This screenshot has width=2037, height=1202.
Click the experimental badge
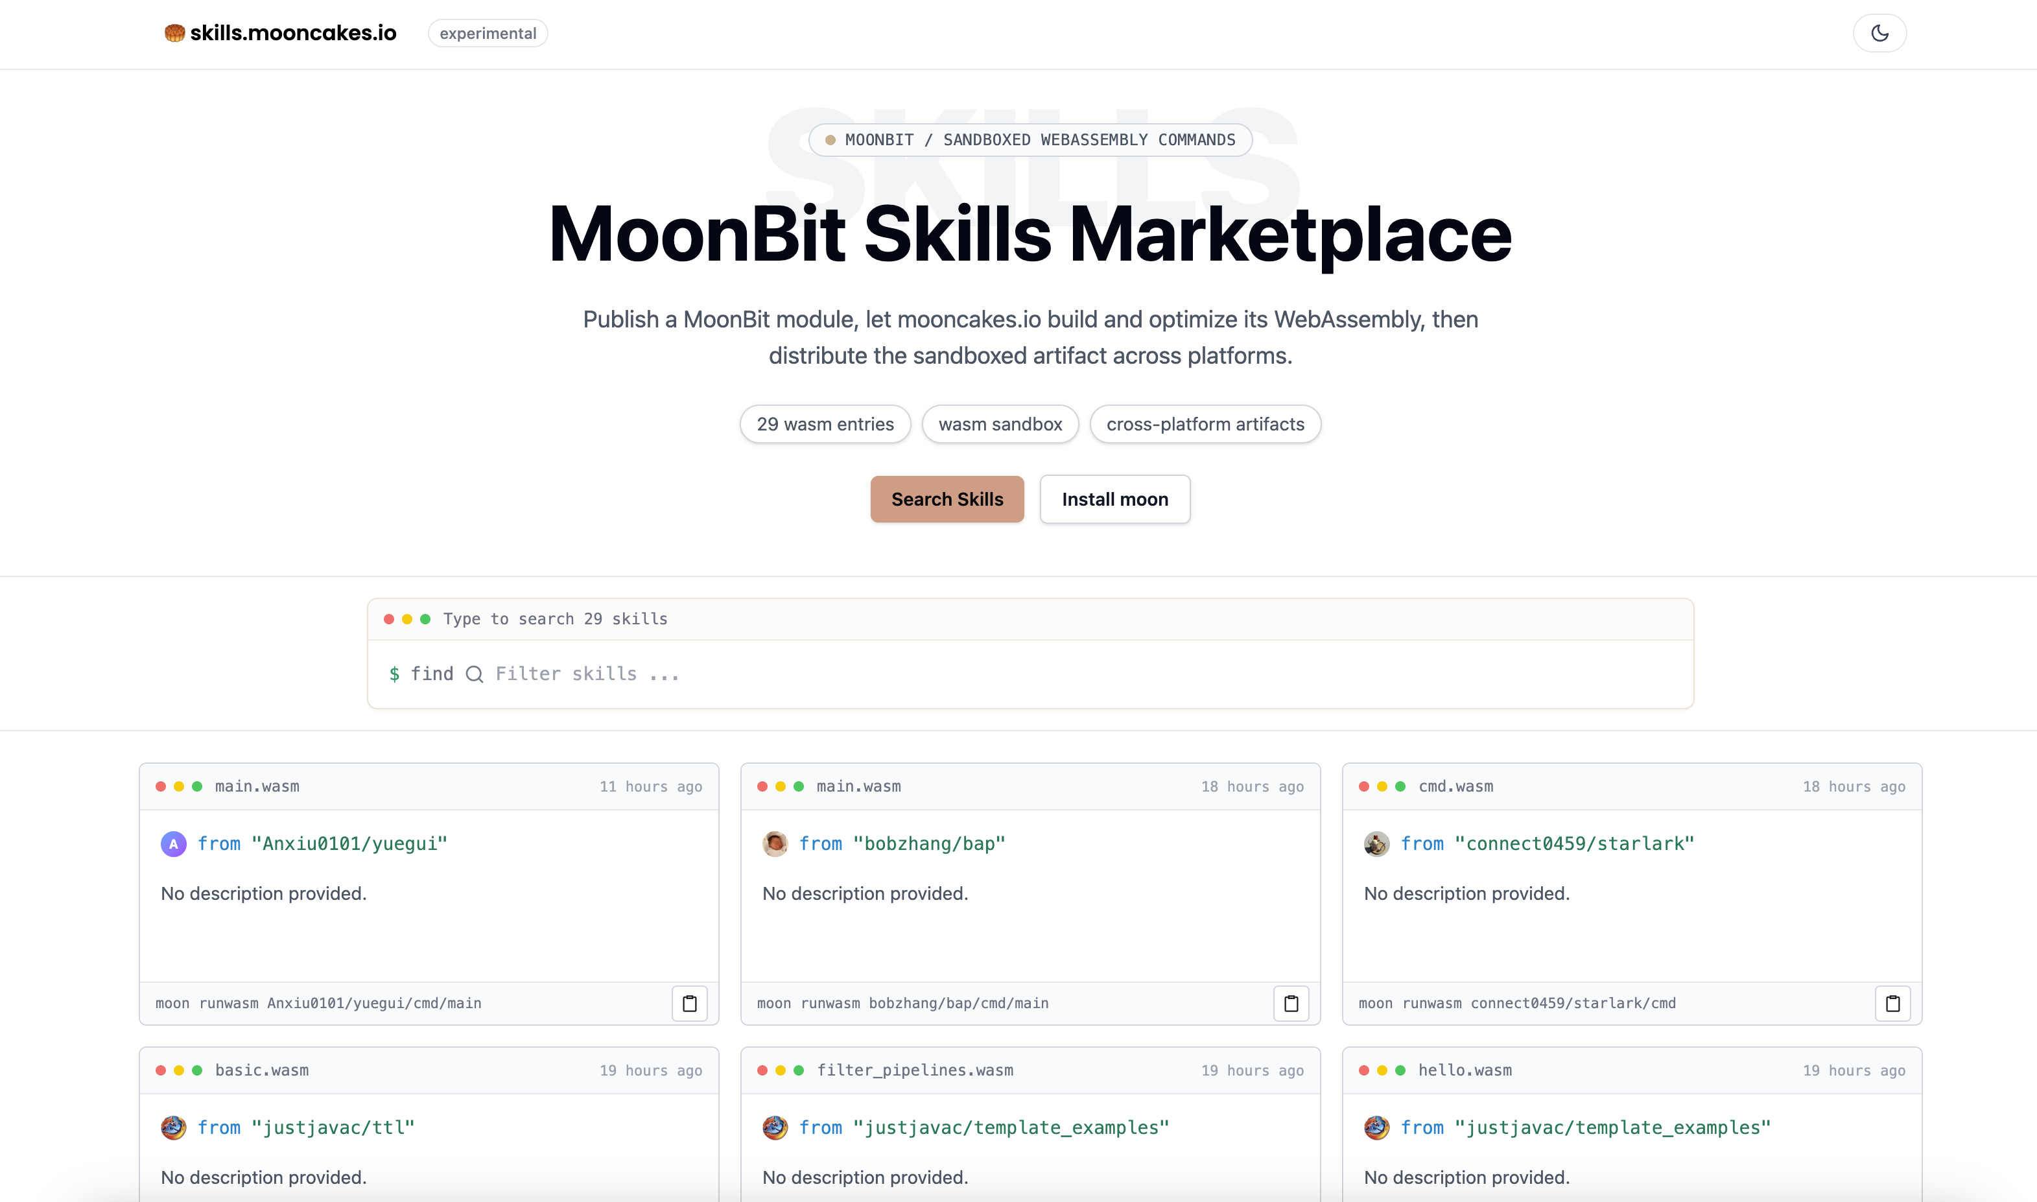pos(488,33)
